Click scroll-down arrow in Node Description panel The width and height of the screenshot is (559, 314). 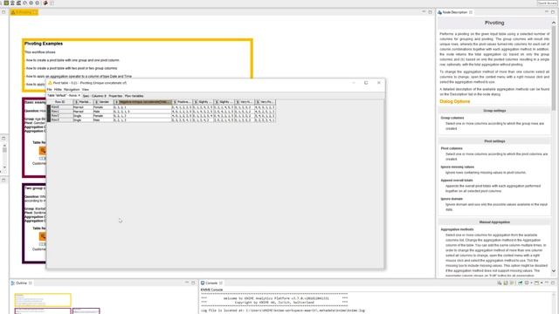[x=553, y=271]
